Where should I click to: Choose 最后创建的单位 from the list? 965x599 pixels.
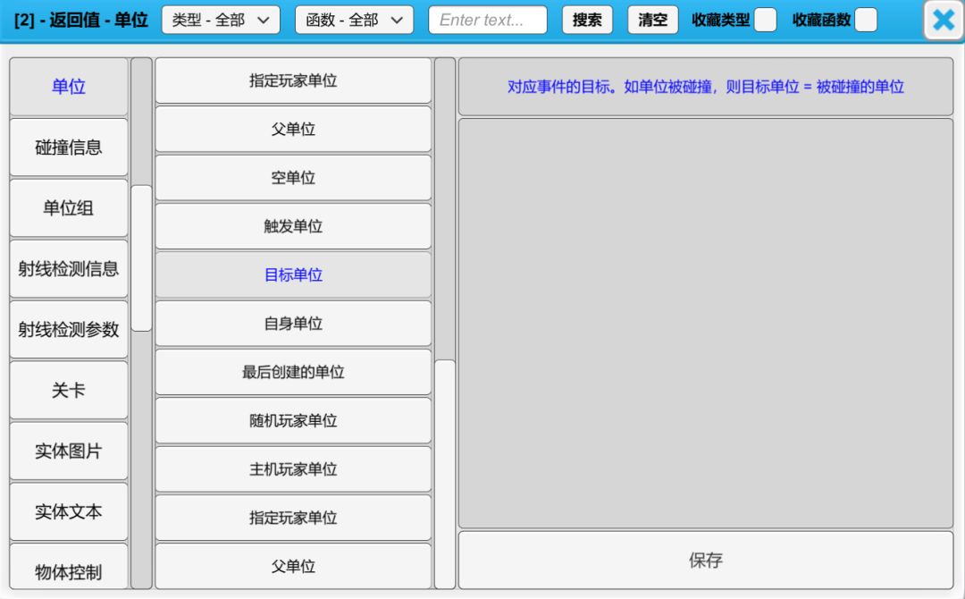293,372
